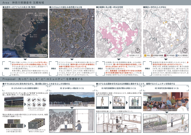Click 課題点 label beside the bedtown paragraph

point(7,69)
